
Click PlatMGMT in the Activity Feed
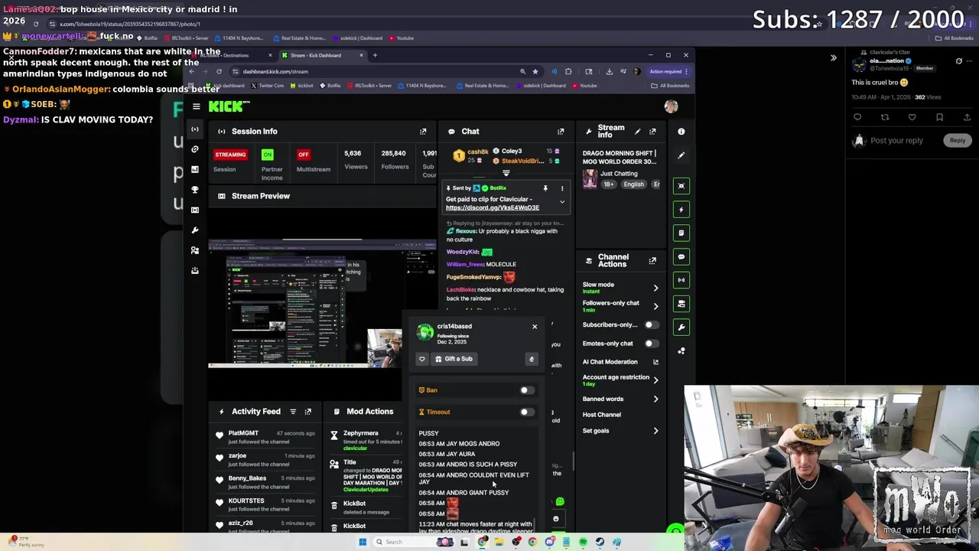(242, 433)
